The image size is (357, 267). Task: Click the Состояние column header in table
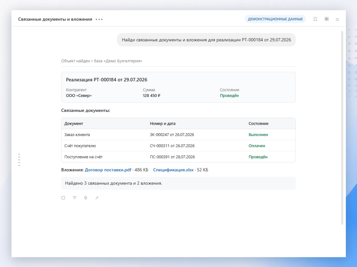258,123
